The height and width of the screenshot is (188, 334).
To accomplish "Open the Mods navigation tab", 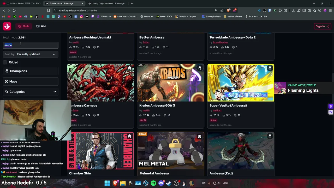I will click(24, 26).
